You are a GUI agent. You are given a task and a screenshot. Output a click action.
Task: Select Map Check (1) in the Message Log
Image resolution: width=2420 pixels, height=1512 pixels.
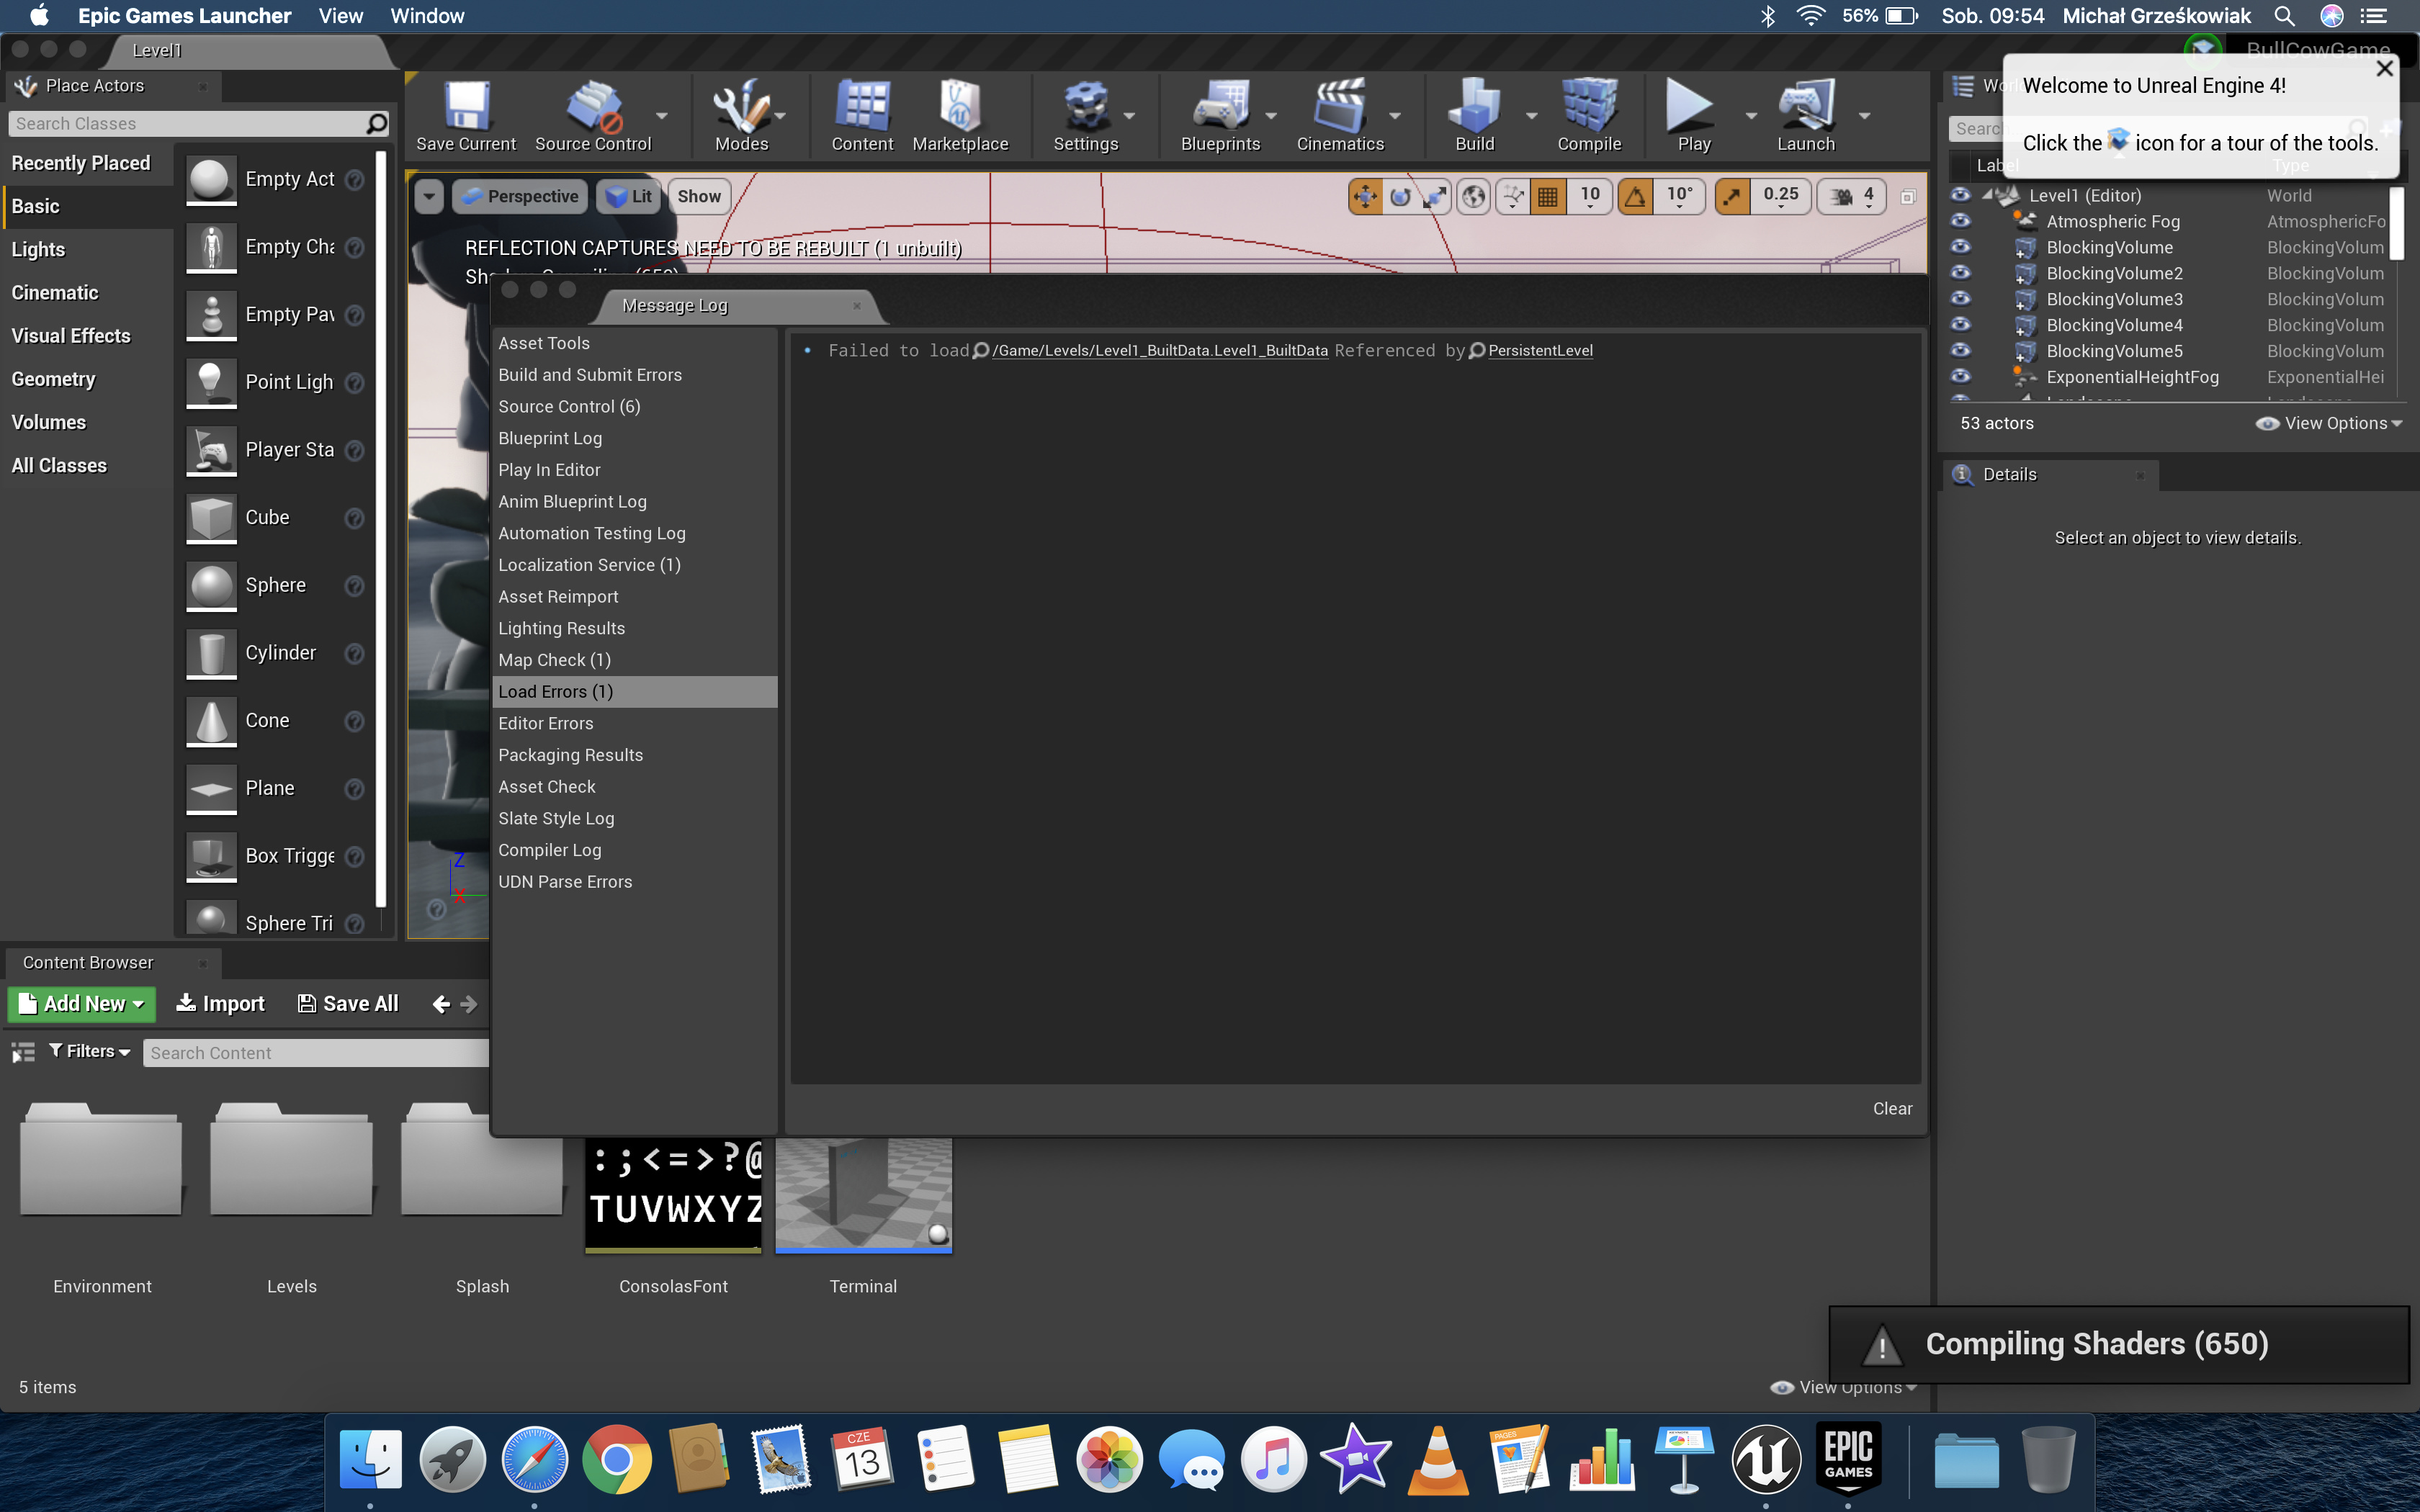[554, 660]
